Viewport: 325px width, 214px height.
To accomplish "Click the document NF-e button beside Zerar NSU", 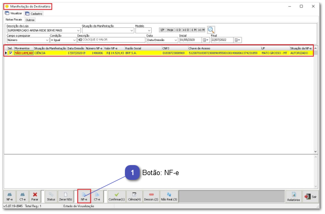I will pos(84,196).
